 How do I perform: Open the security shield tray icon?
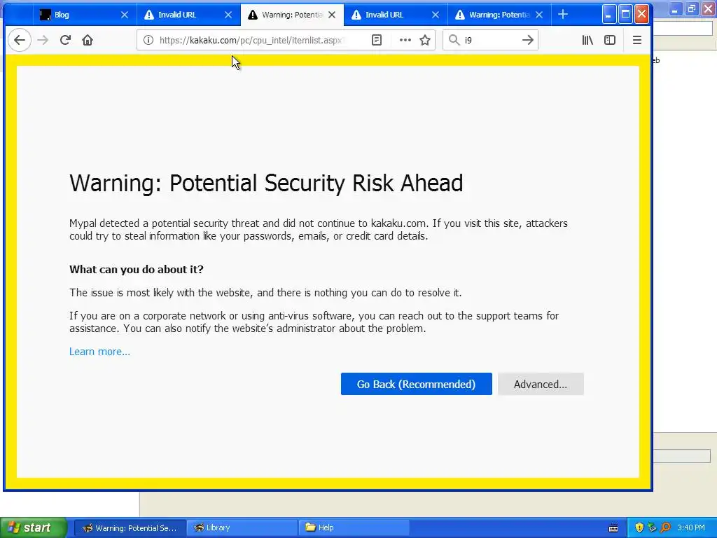[x=639, y=527]
